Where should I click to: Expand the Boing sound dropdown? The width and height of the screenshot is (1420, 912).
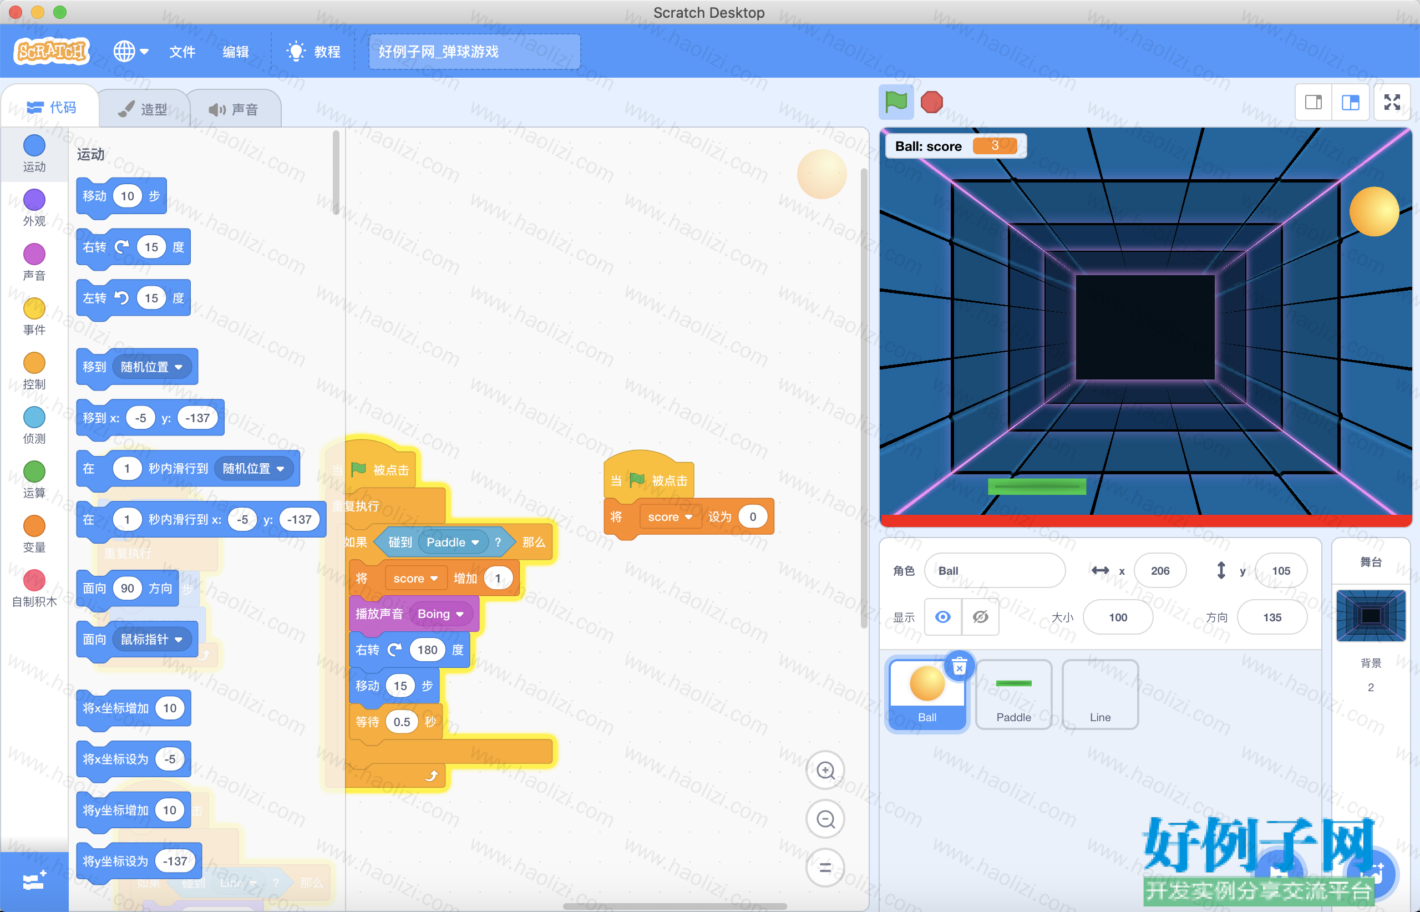coord(459,614)
